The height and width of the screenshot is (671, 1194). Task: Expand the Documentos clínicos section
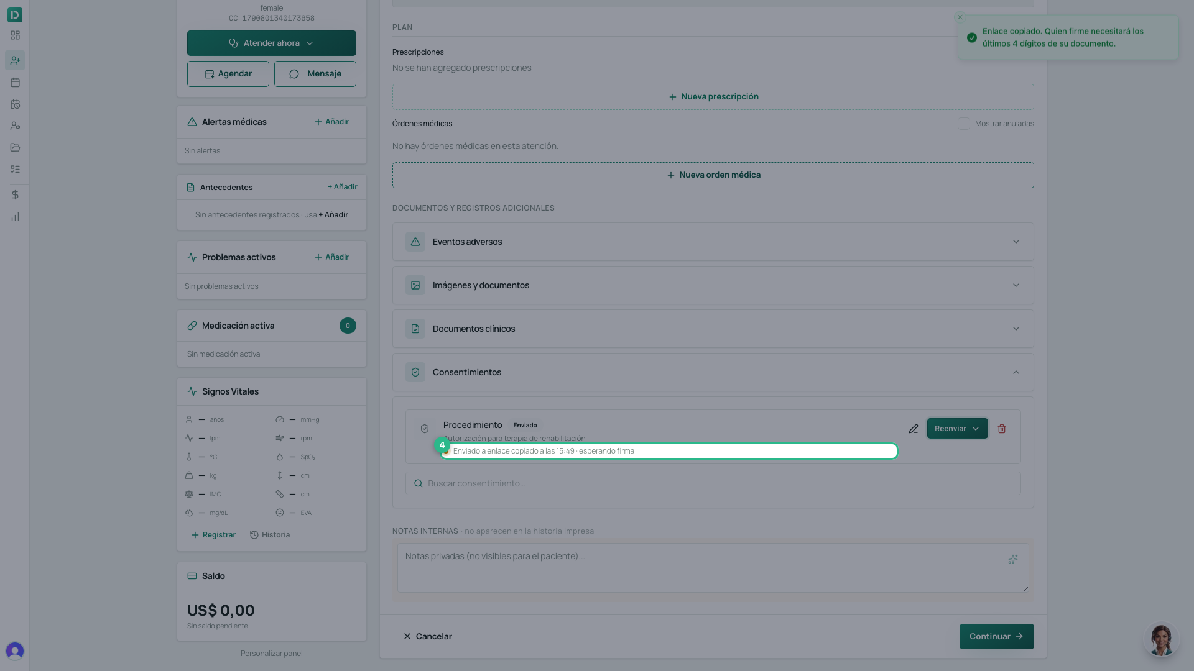click(x=713, y=329)
